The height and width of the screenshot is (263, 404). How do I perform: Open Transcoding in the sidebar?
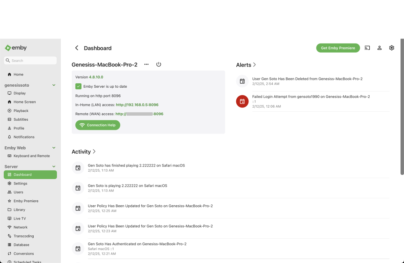pyautogui.click(x=30, y=236)
